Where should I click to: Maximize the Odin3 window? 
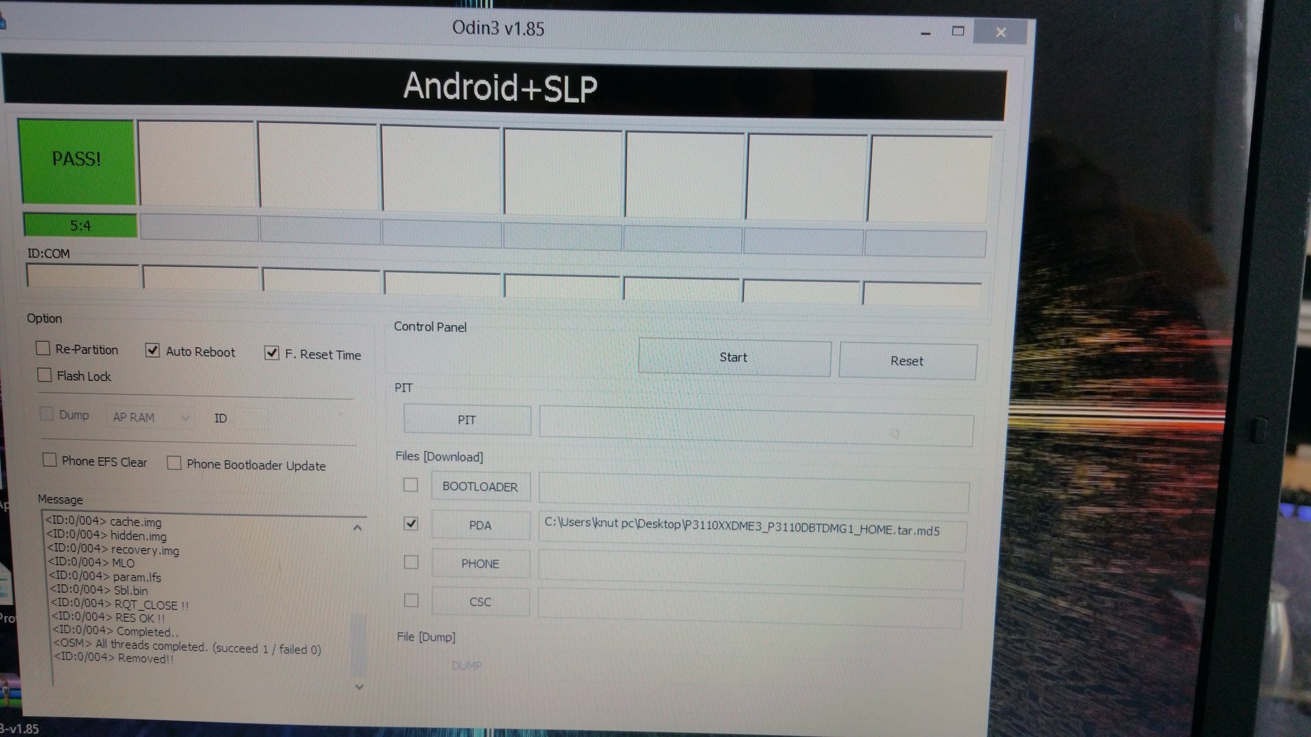[x=958, y=31]
